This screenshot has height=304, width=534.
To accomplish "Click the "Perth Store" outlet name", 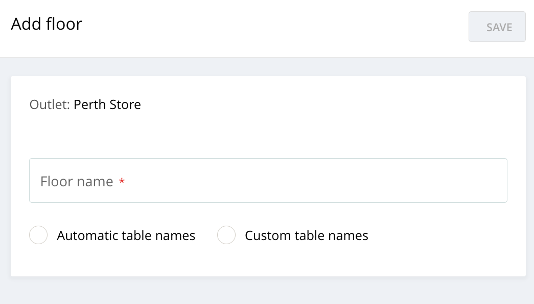I will [x=107, y=104].
